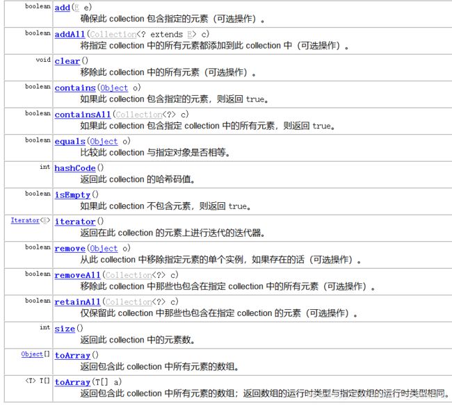Screen dimensions: 452x405
Task: Click the E type parameter in add
Action: pyautogui.click(x=76, y=8)
